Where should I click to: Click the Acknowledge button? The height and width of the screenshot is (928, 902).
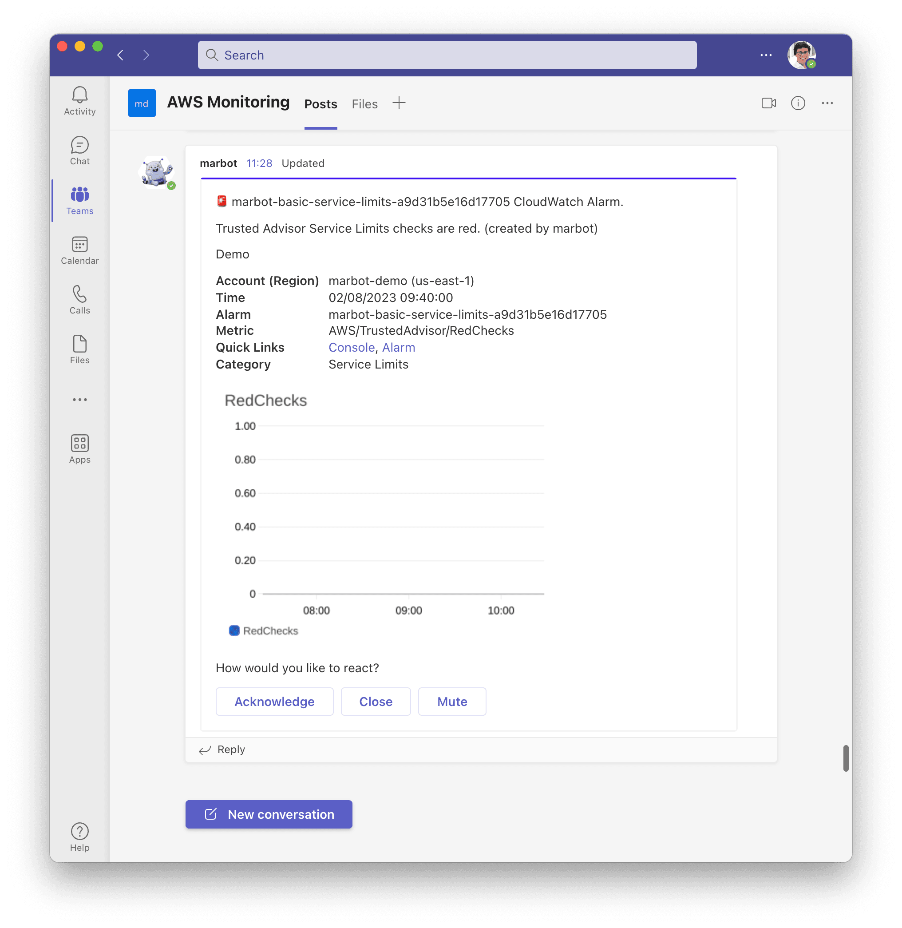click(274, 701)
